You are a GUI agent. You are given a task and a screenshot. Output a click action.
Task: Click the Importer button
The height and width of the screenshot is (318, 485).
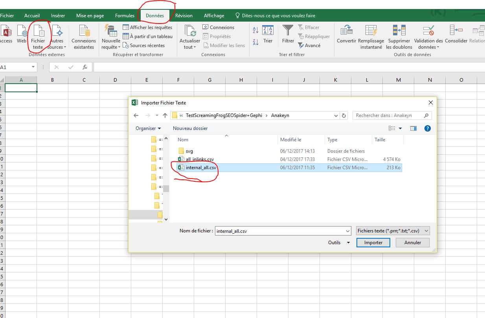click(x=373, y=243)
